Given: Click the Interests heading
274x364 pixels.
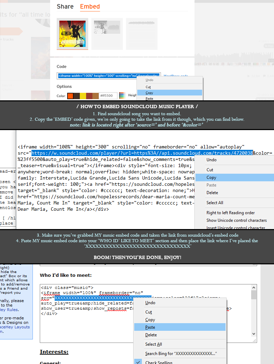Looking at the screenshot, I should [x=54, y=352].
